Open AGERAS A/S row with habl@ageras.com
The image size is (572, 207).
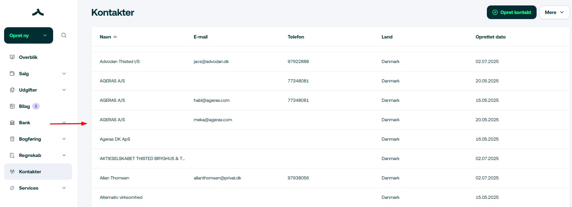tap(330, 100)
